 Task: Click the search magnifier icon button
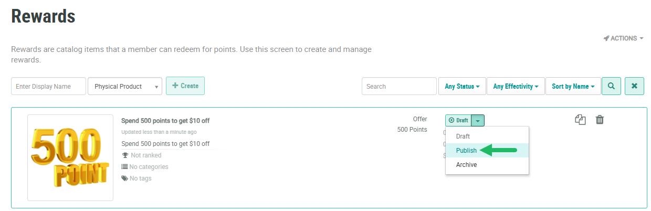point(611,86)
